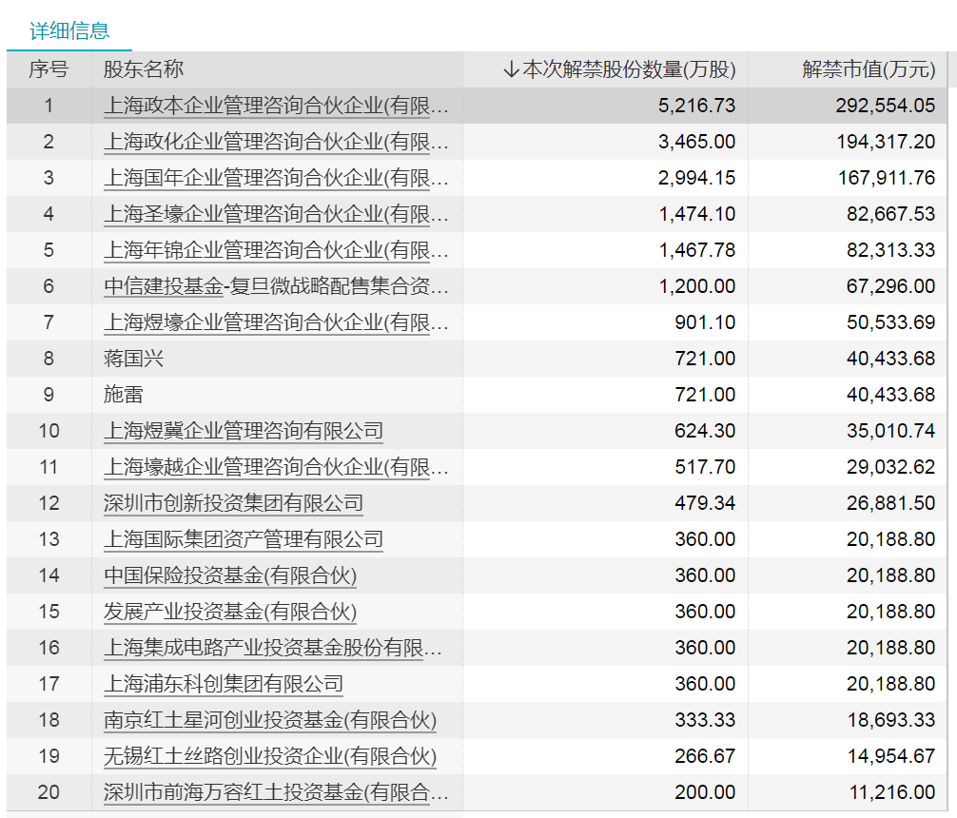Select market value 67,296.00
Image resolution: width=957 pixels, height=818 pixels.
coord(890,285)
